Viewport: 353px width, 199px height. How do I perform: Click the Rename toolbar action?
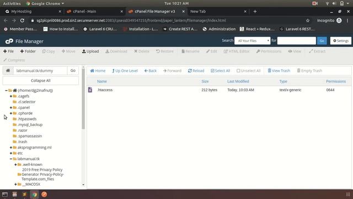click(x=190, y=51)
